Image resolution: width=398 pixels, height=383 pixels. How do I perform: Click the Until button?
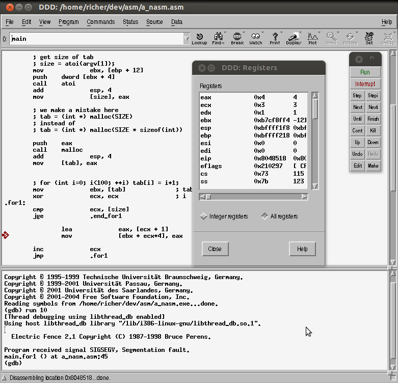[357, 119]
